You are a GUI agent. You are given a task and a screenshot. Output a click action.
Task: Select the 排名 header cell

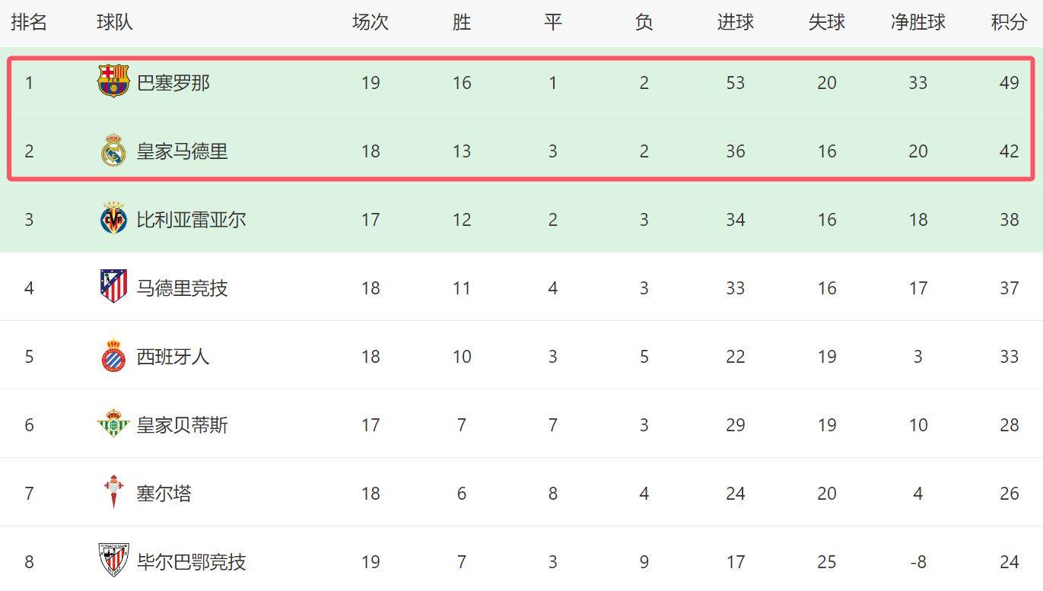pos(29,22)
